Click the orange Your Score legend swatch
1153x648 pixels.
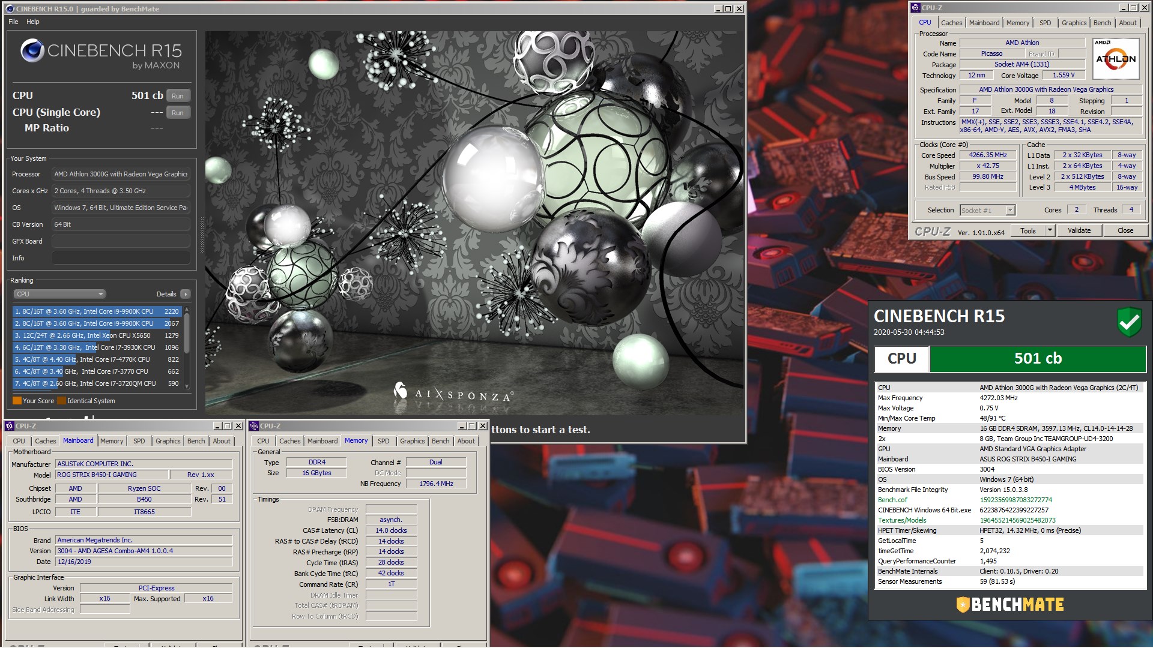coord(17,401)
